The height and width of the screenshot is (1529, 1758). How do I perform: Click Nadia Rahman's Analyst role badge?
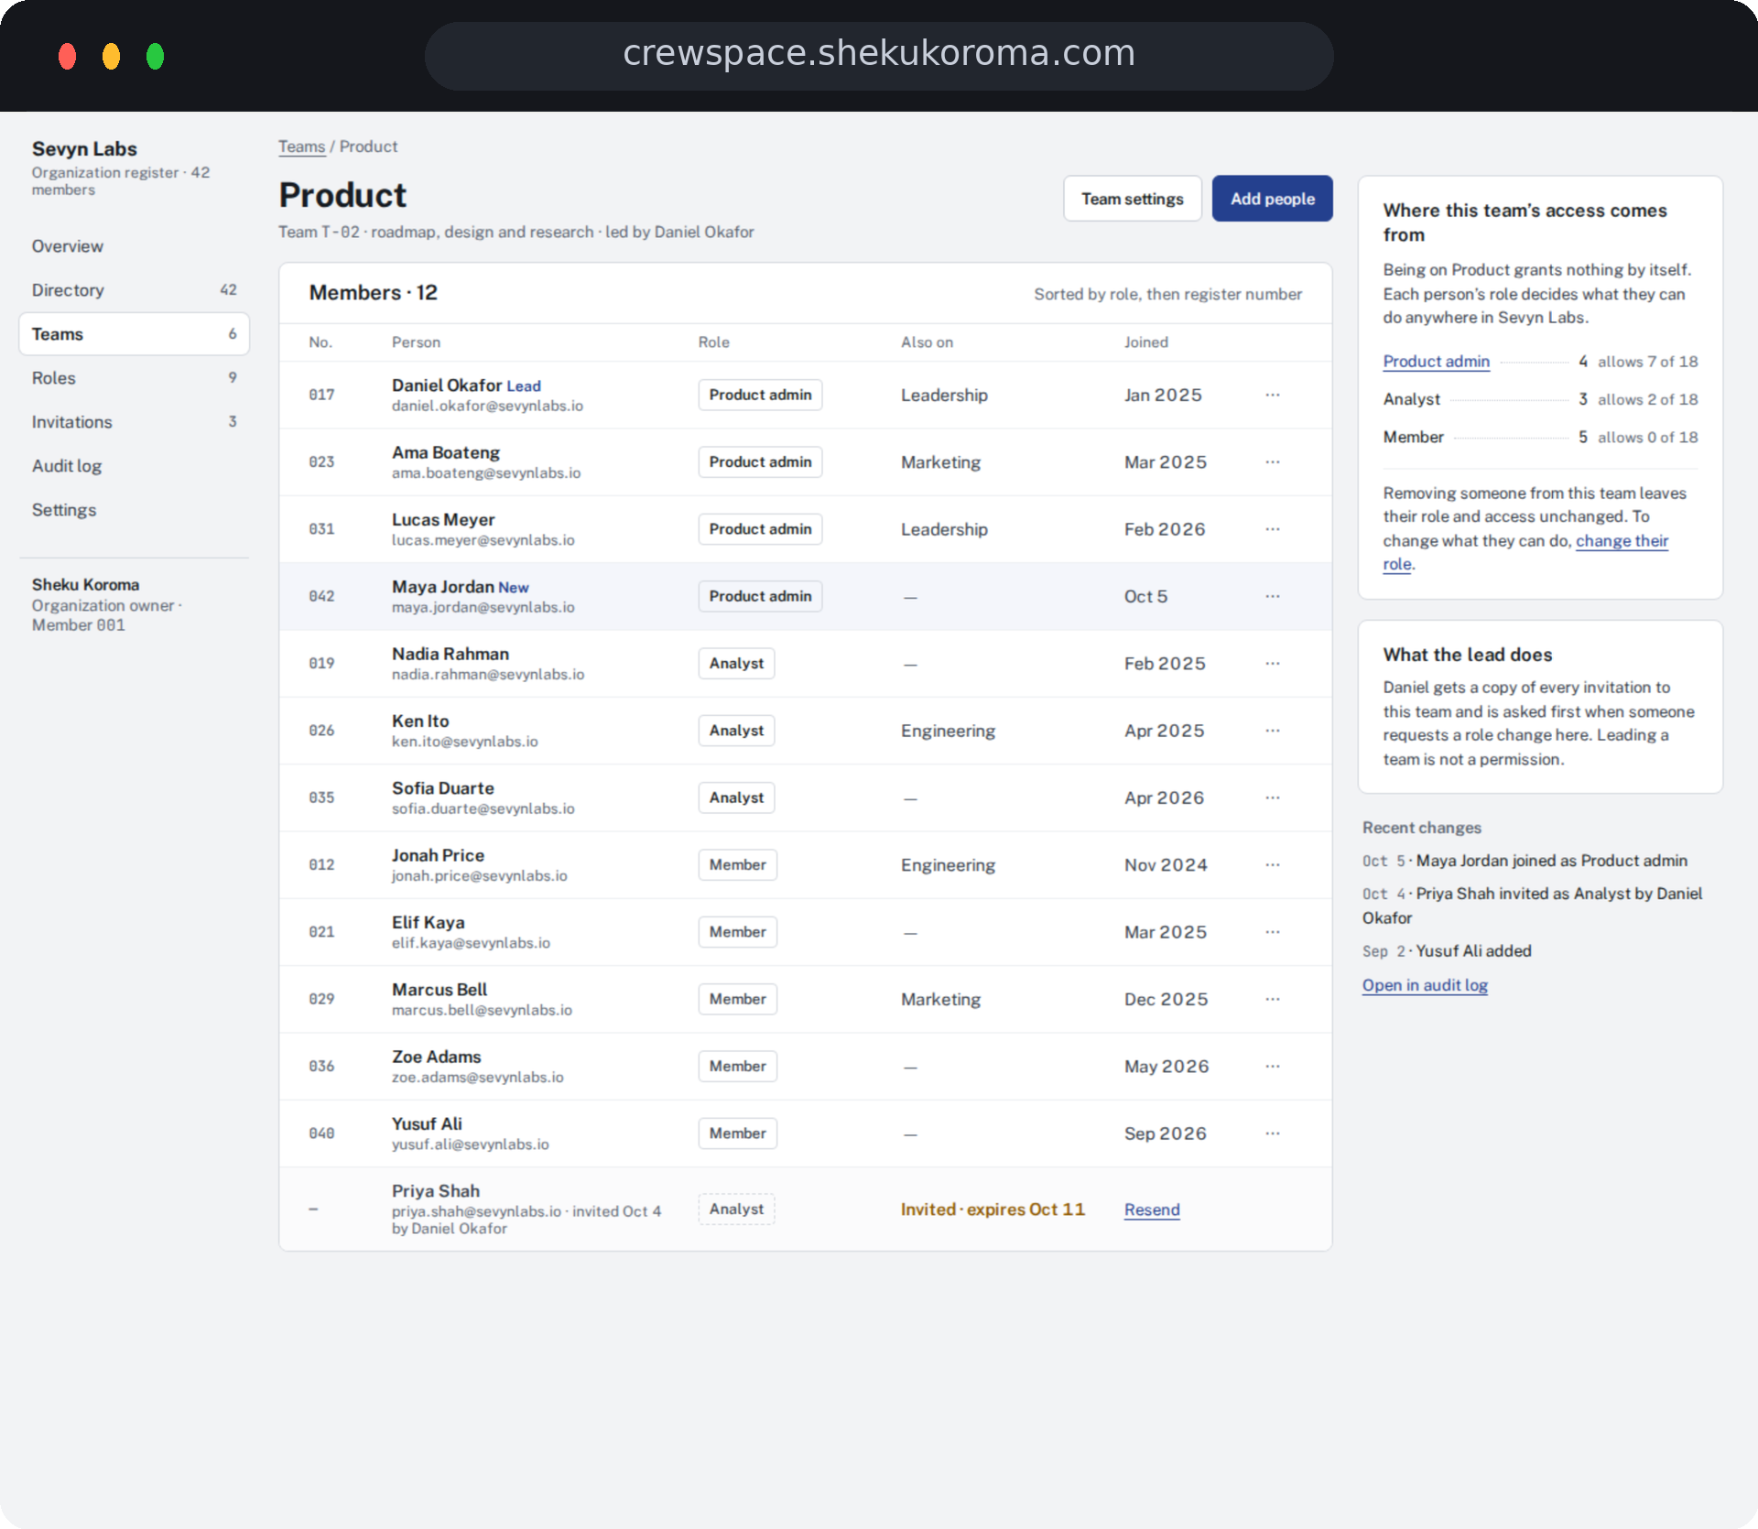tap(736, 664)
